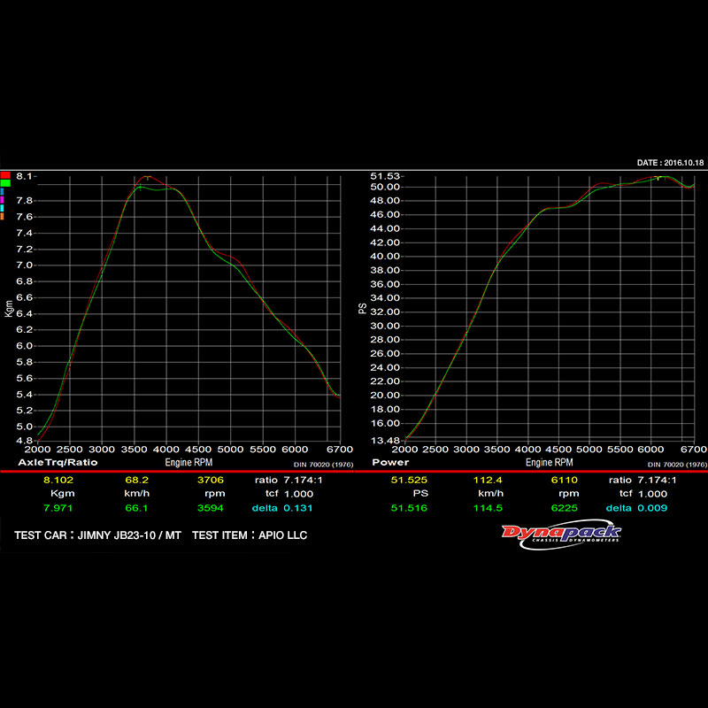Click the TEST ITEM APIO LLC text
708x708 pixels.
[x=250, y=535]
